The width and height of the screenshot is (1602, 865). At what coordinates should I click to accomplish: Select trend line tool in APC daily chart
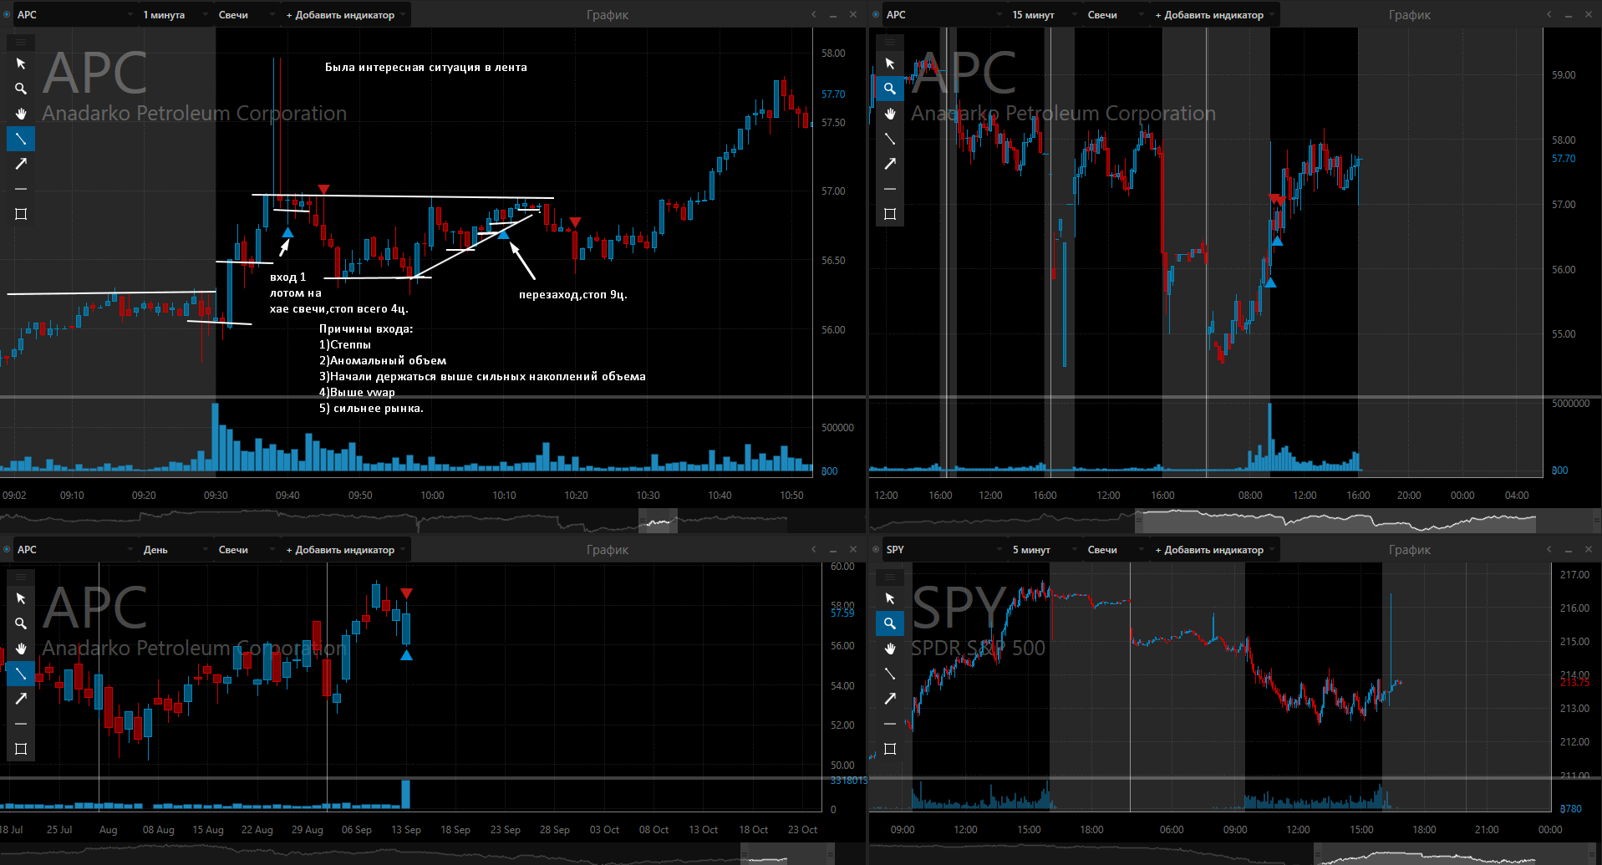(21, 674)
